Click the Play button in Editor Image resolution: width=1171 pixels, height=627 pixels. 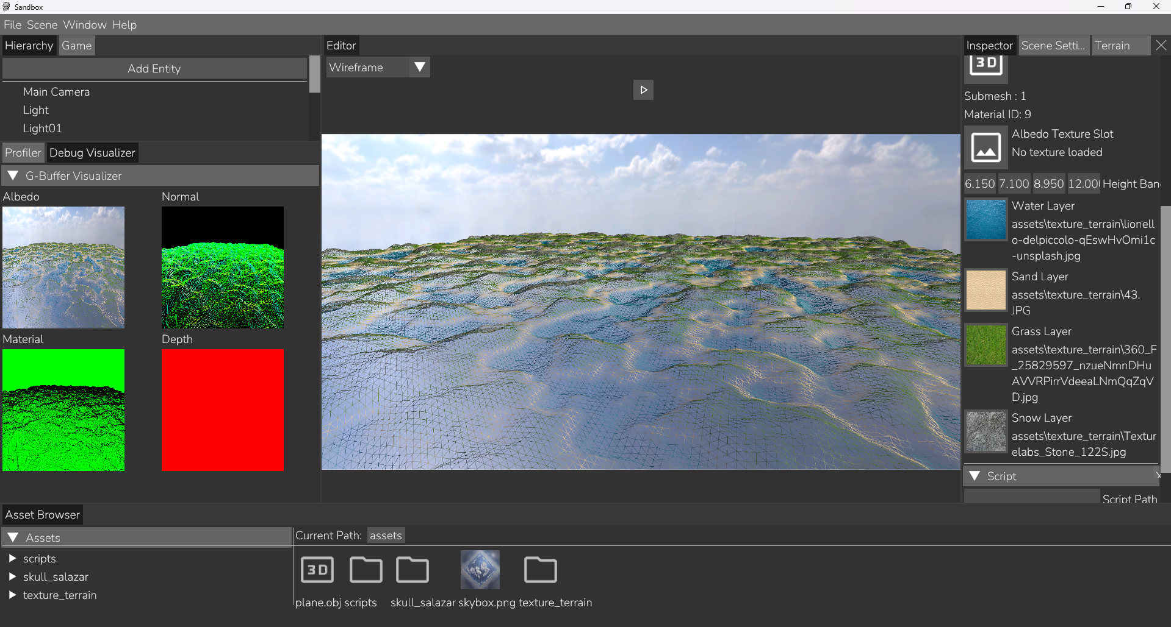[643, 90]
